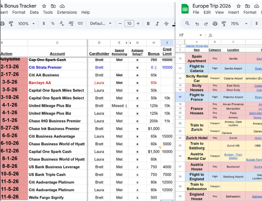The height and width of the screenshot is (201, 262).
Task: Open more number formats (123) button
Action: (x=80, y=24)
